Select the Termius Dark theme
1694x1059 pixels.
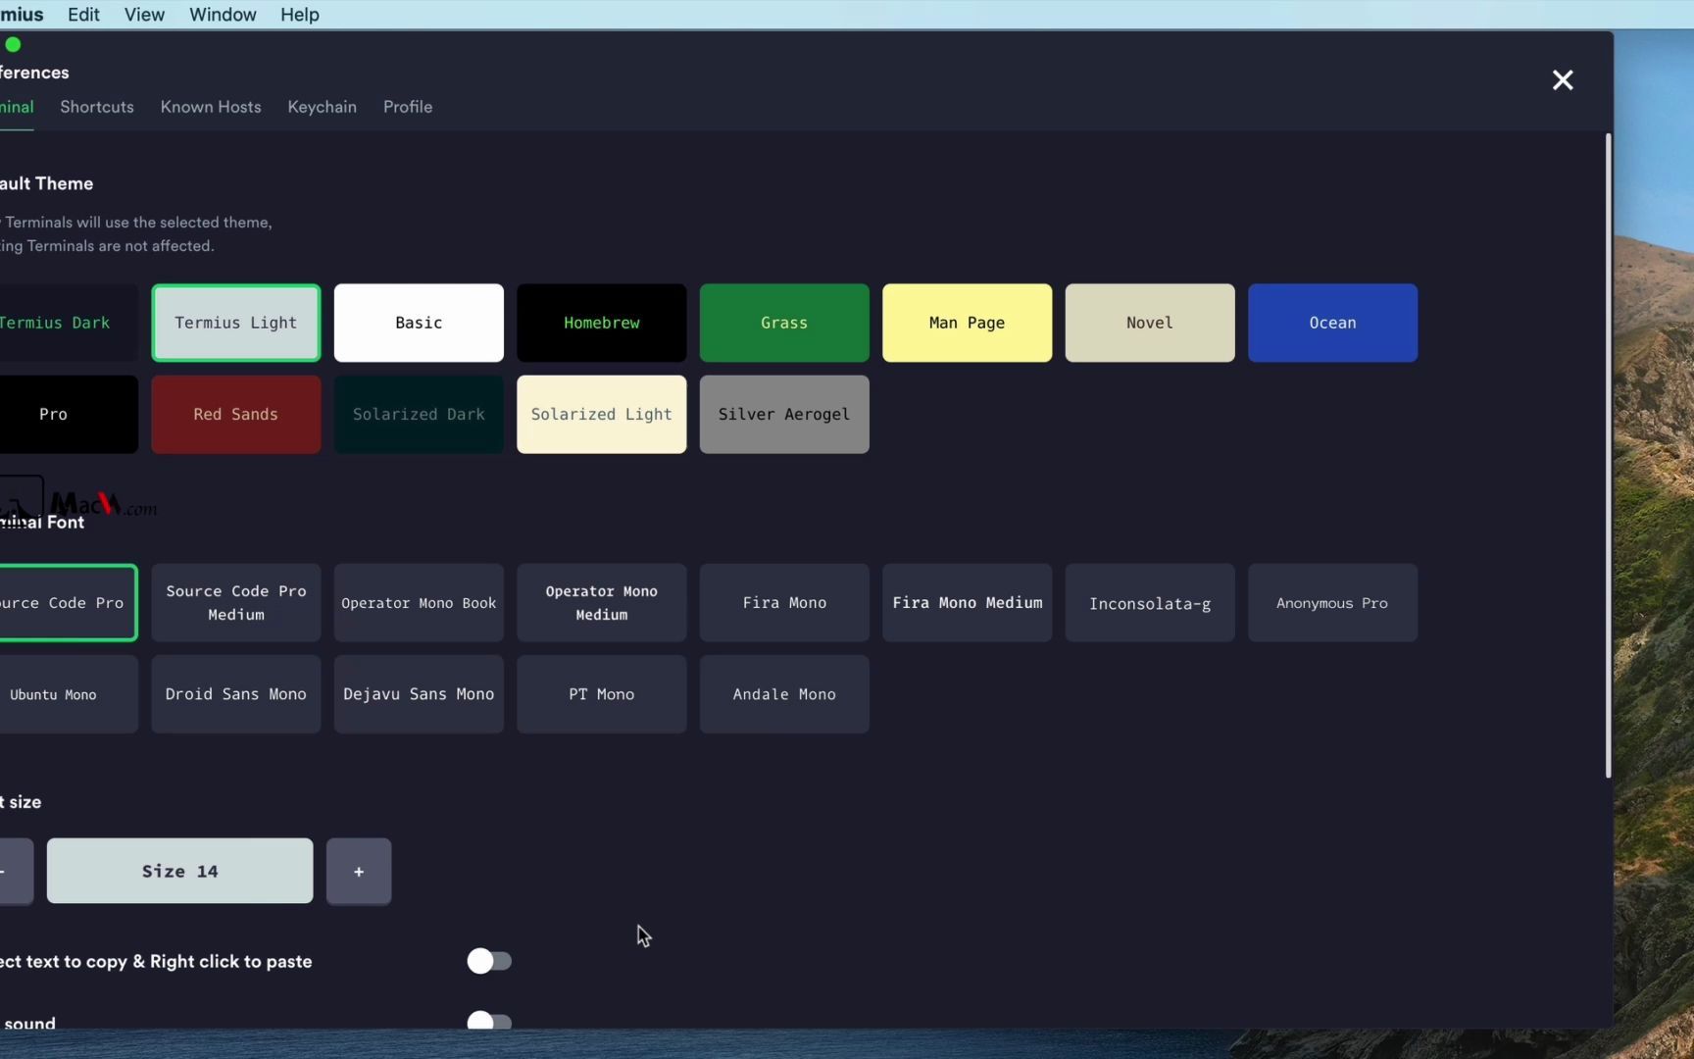[67, 323]
